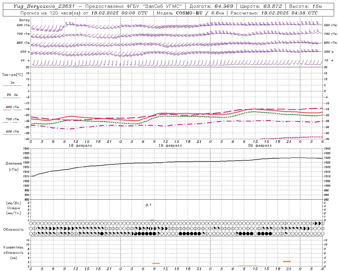Click the dashed line swatch under Td 2м

pos(12,98)
